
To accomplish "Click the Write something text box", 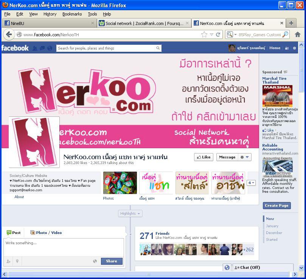I will 64,247.
